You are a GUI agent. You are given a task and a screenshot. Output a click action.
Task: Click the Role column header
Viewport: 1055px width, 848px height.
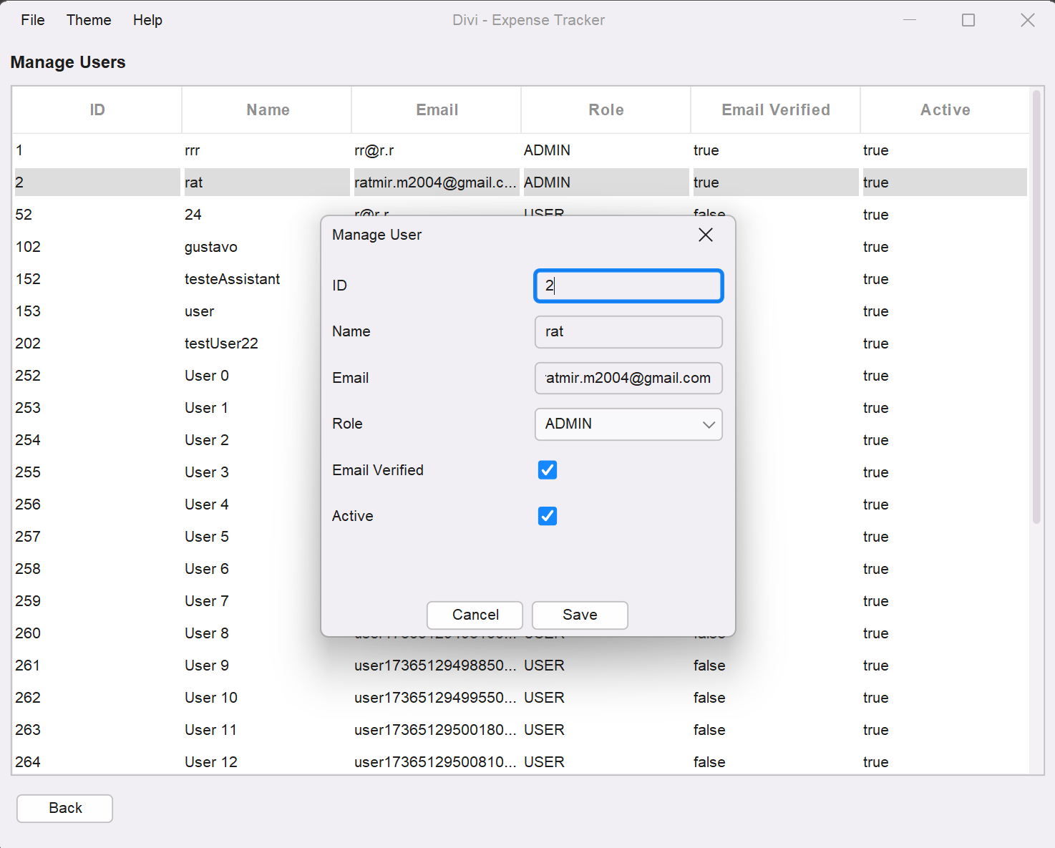(x=606, y=109)
